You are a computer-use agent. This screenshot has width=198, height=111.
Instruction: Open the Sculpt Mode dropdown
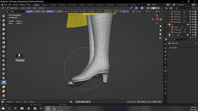tap(13, 8)
